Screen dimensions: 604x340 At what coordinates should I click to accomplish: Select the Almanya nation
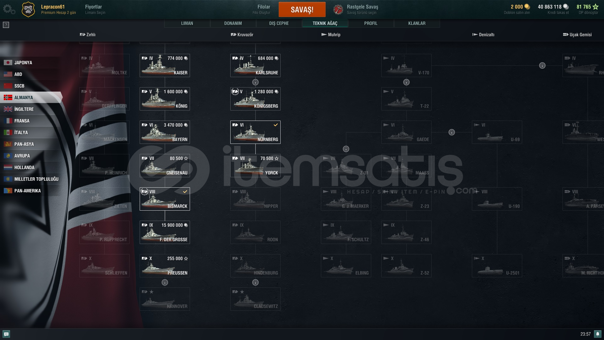[31, 98]
